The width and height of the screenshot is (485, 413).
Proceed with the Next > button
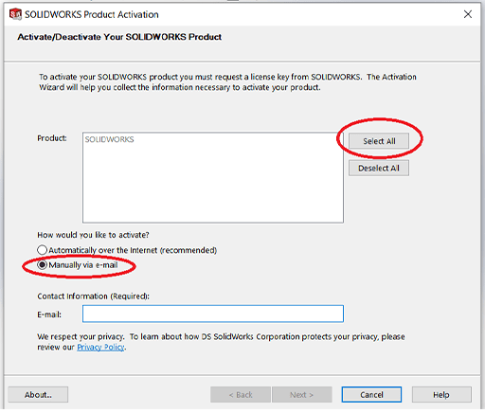[x=302, y=395]
